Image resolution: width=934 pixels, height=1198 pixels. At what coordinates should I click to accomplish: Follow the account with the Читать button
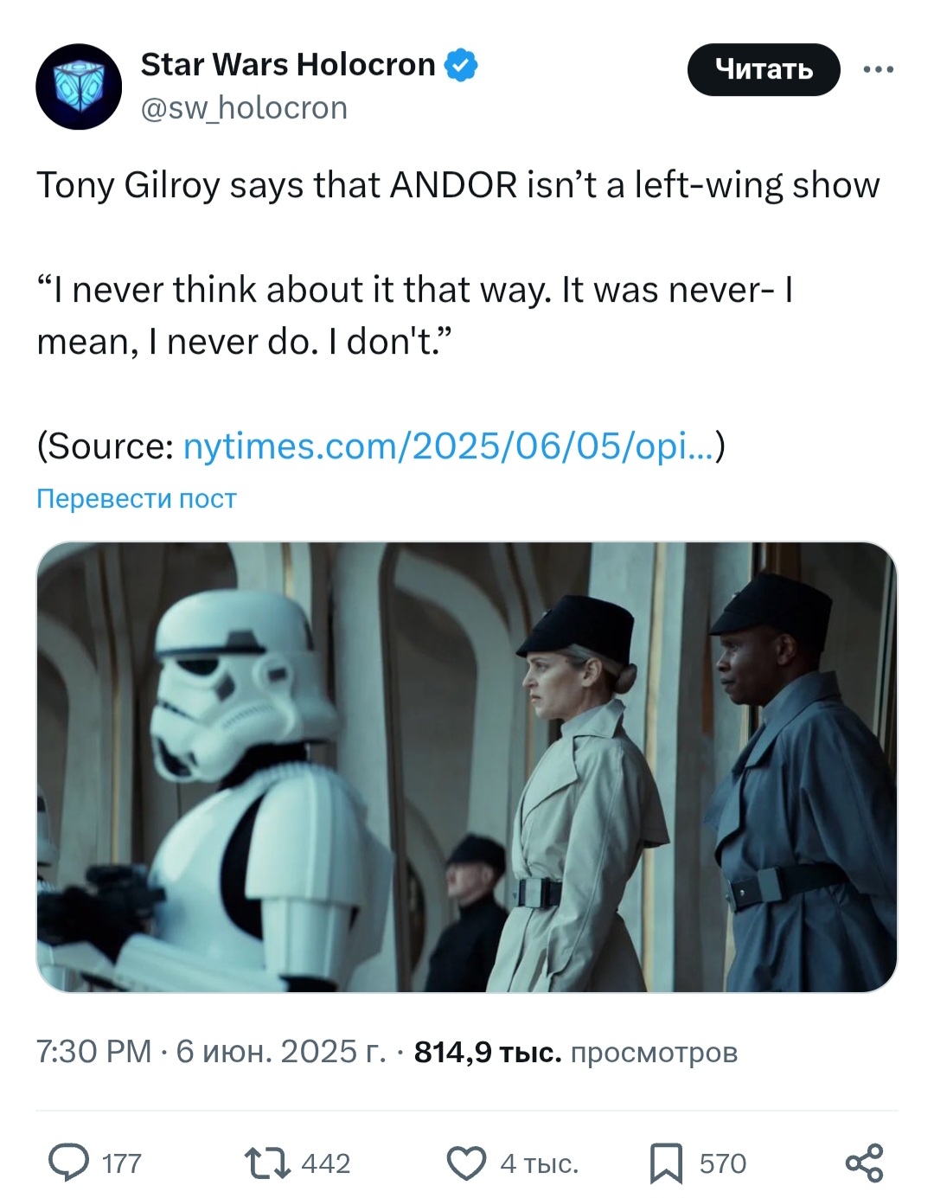764,69
